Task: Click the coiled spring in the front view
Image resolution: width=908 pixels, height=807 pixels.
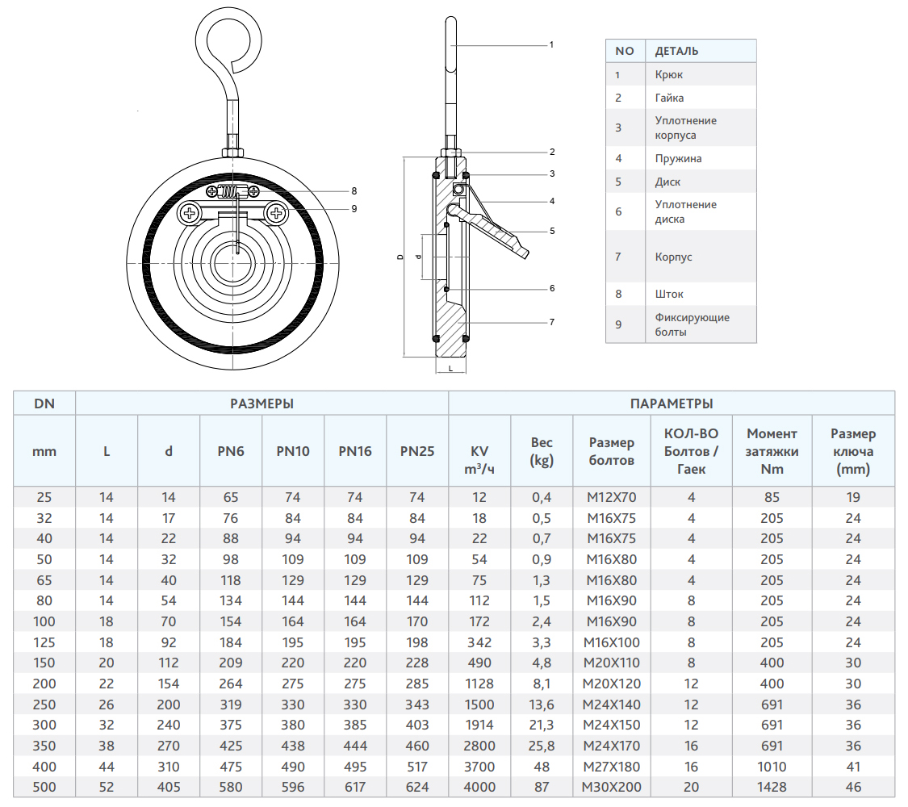Action: [x=232, y=192]
